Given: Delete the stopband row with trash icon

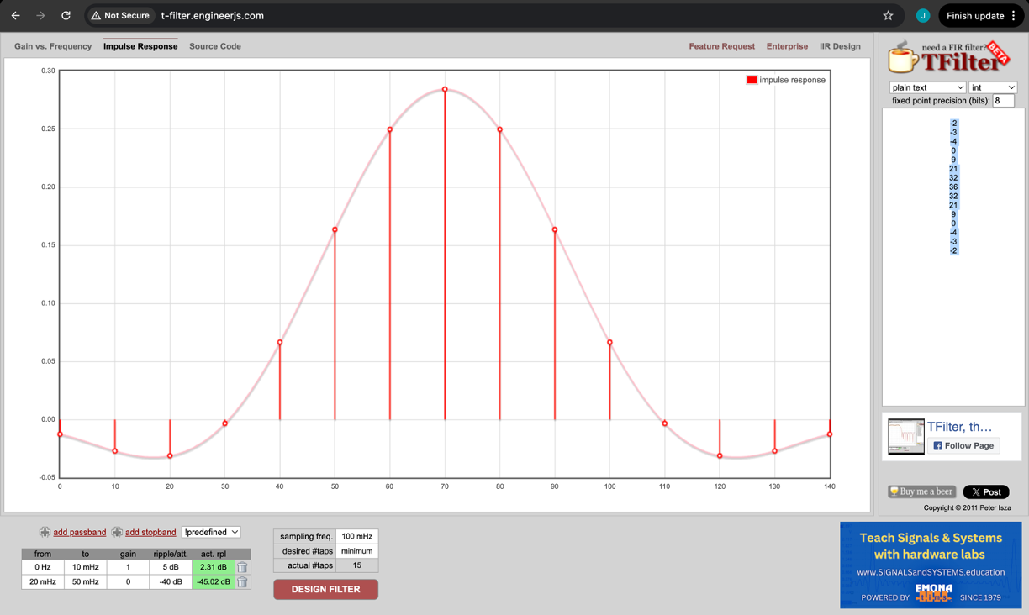Looking at the screenshot, I should click(x=242, y=581).
